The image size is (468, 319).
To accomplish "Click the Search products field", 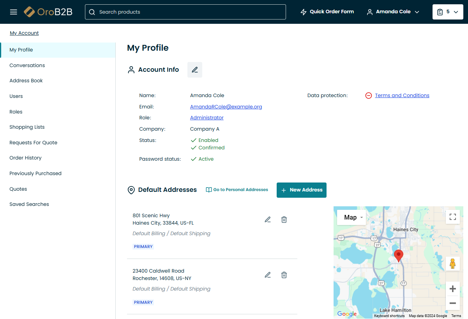I will point(185,12).
